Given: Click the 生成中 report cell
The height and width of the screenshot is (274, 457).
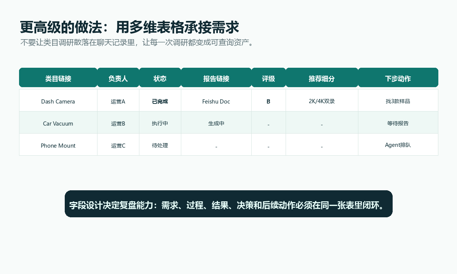Looking at the screenshot, I should click(216, 123).
